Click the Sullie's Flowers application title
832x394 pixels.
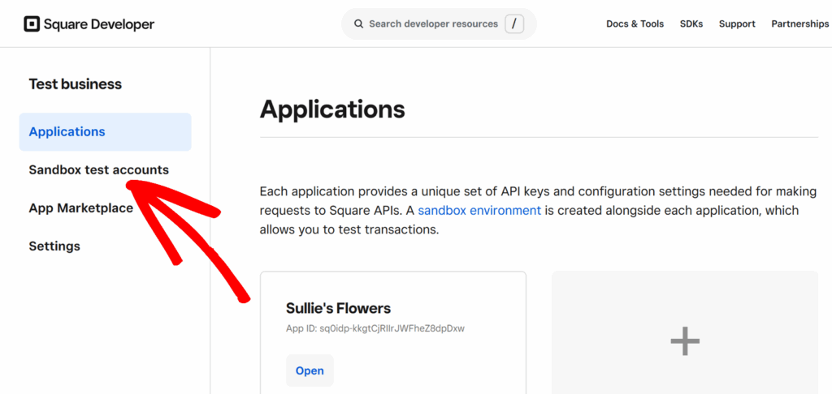click(x=338, y=308)
